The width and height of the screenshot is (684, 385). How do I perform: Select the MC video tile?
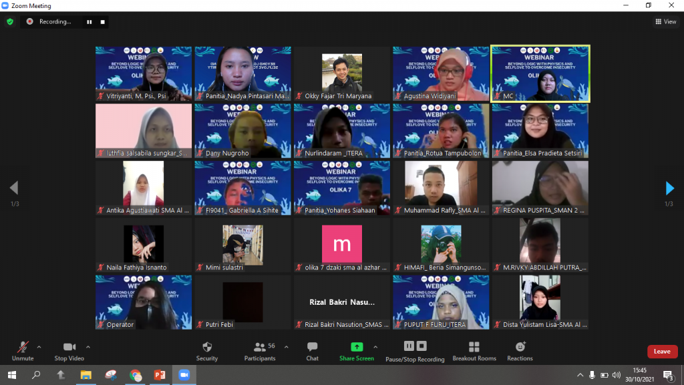coord(540,74)
